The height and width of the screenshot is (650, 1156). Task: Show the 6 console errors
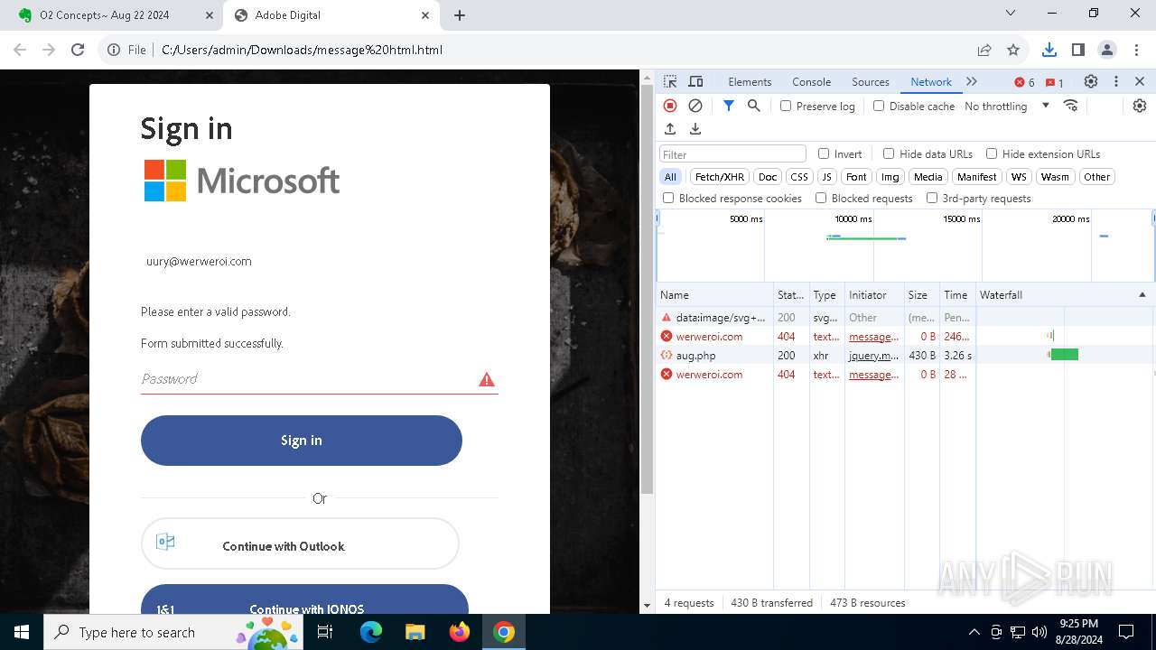click(1025, 82)
